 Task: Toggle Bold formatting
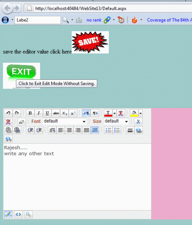tap(30, 113)
